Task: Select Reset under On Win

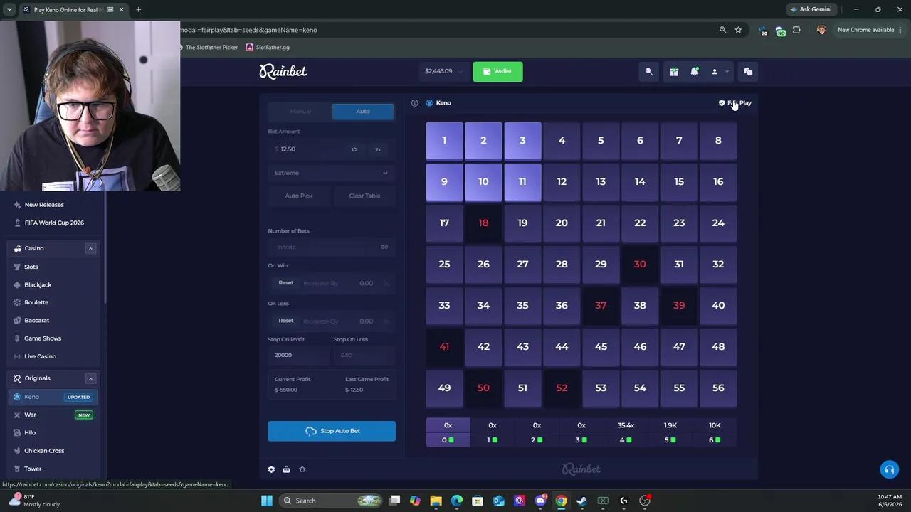Action: [x=286, y=283]
